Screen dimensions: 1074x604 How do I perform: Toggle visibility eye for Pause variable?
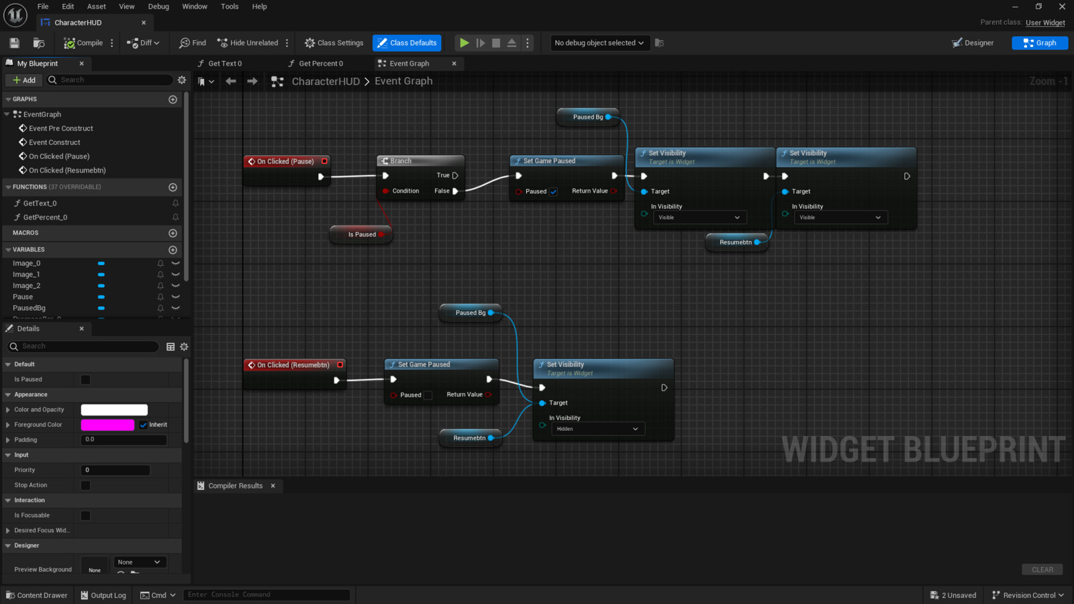pos(176,297)
